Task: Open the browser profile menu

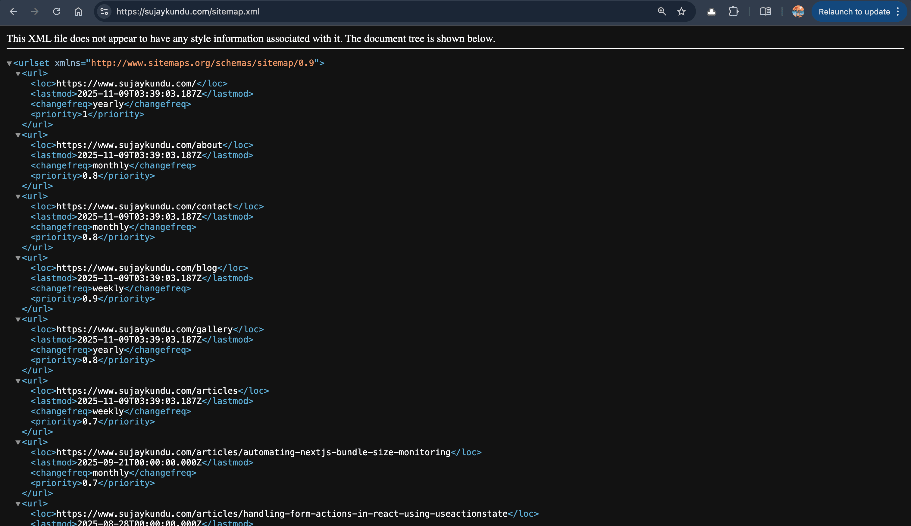Action: 797,11
